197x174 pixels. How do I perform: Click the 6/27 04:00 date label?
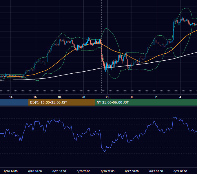pyautogui.click(x=180, y=171)
